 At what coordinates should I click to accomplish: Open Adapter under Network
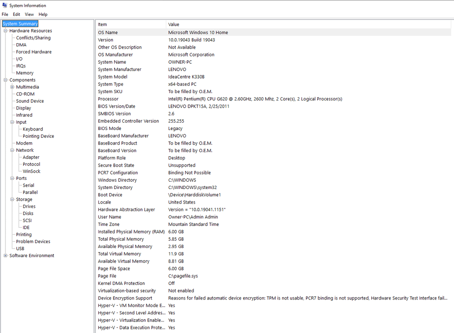[31, 157]
